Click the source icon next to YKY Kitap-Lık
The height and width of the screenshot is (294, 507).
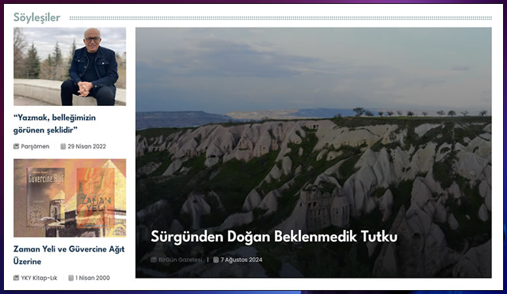(x=16, y=278)
